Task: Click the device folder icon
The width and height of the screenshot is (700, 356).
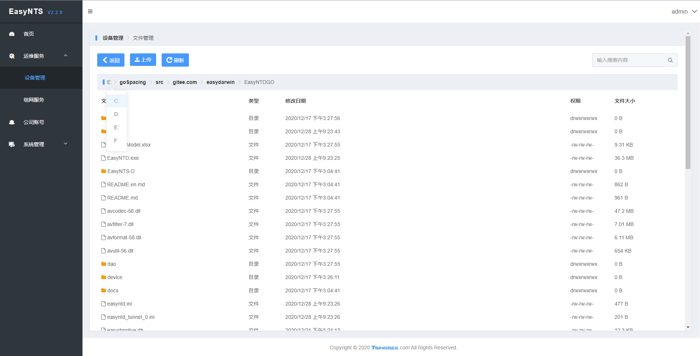Action: coord(103,277)
